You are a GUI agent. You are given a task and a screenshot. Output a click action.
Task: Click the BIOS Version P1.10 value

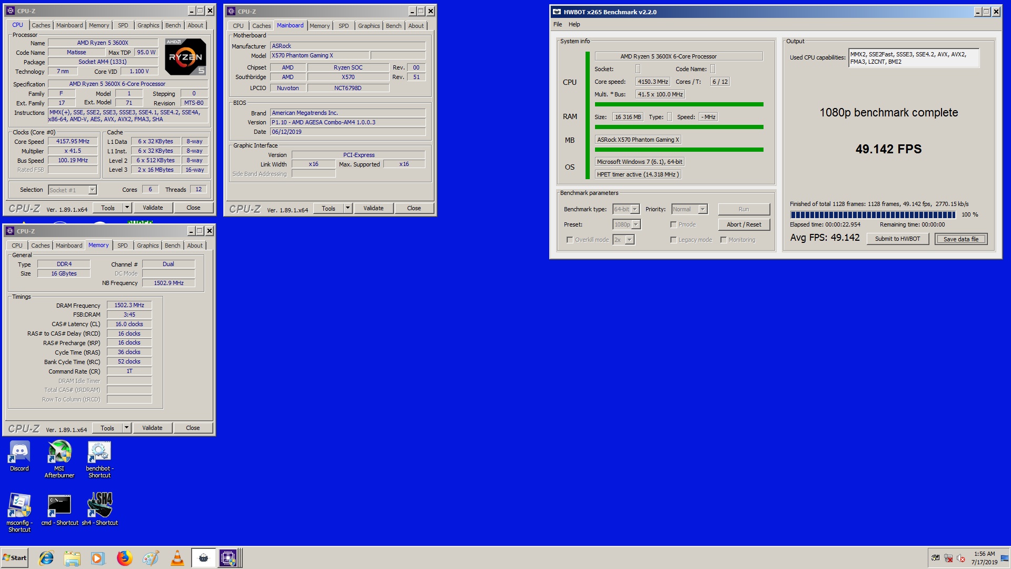pos(348,122)
